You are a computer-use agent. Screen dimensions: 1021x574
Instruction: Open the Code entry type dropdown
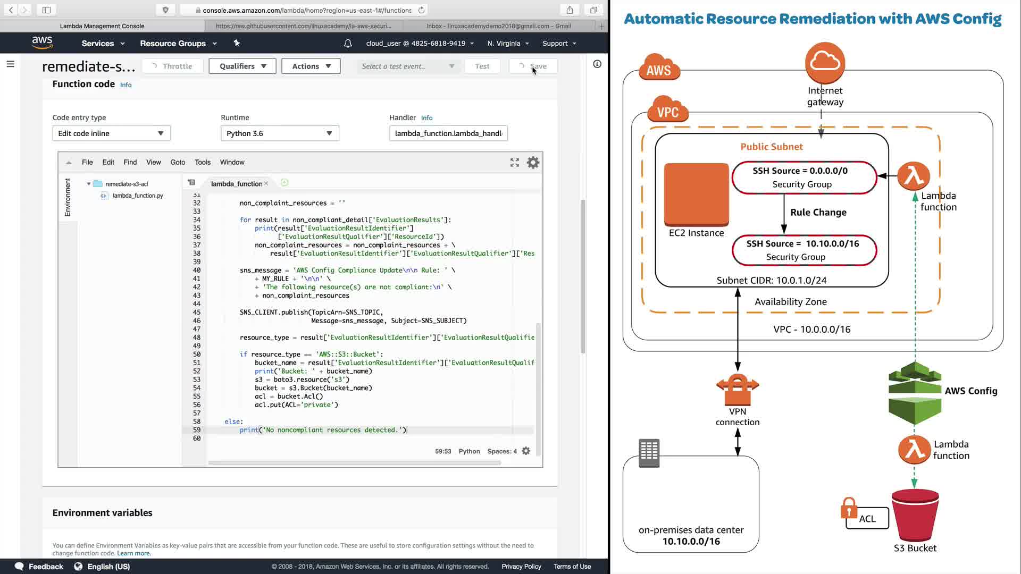click(x=111, y=133)
